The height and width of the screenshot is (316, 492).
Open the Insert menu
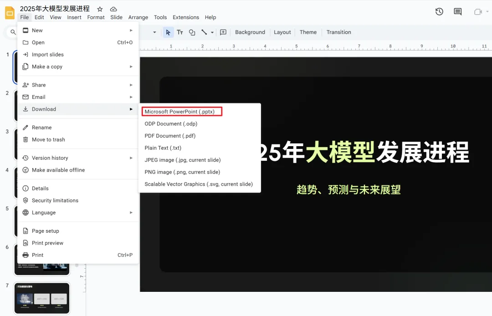pos(74,17)
